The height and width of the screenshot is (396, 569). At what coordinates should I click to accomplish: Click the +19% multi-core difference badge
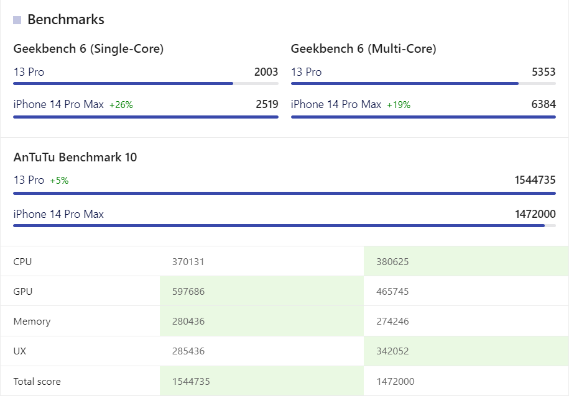pyautogui.click(x=399, y=105)
